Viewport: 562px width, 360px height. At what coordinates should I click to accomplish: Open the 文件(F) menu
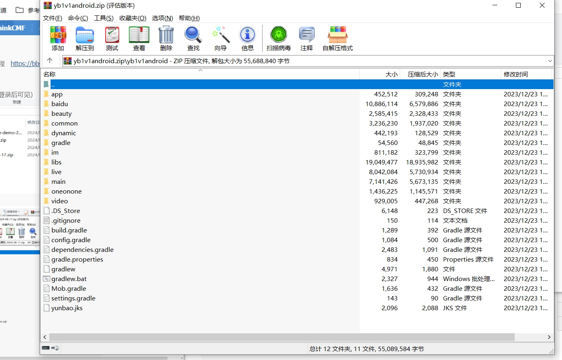point(53,18)
